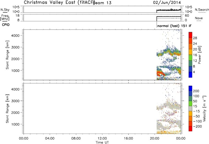The height and width of the screenshot is (144, 209).
Task: Select the '12:00' time tick label
Action: (102, 139)
